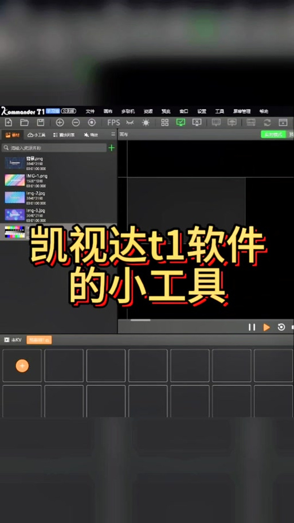The height and width of the screenshot is (523, 294).
Task: Click the circled dot toolbar icon
Action: tap(92, 122)
